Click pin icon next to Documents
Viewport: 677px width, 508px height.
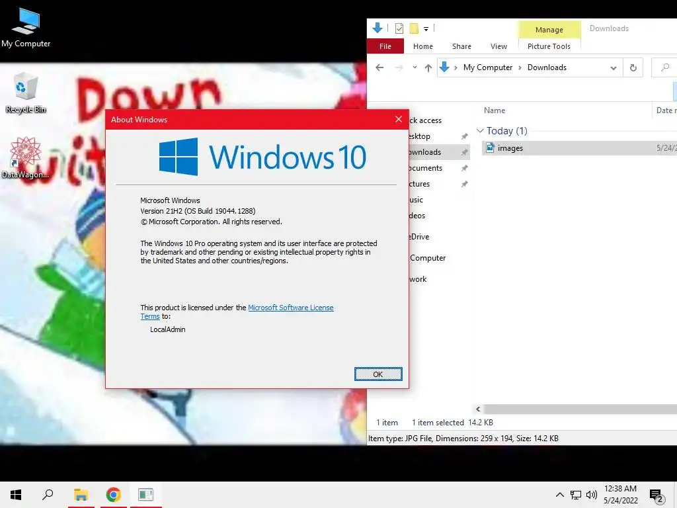[x=464, y=168]
